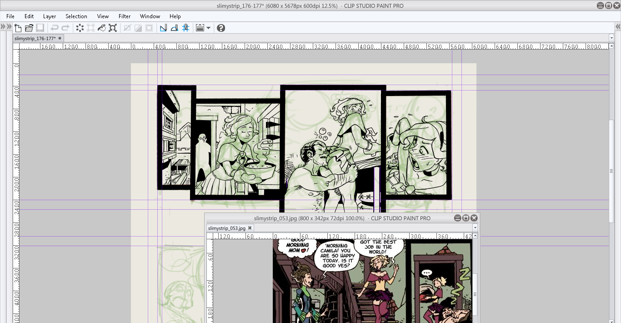The image size is (621, 323).
Task: Minimize the slimystrip_053.jpg floating window
Action: tap(458, 218)
